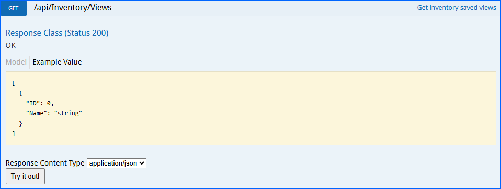Click the Try it out! button
The image size is (501, 189).
(25, 177)
